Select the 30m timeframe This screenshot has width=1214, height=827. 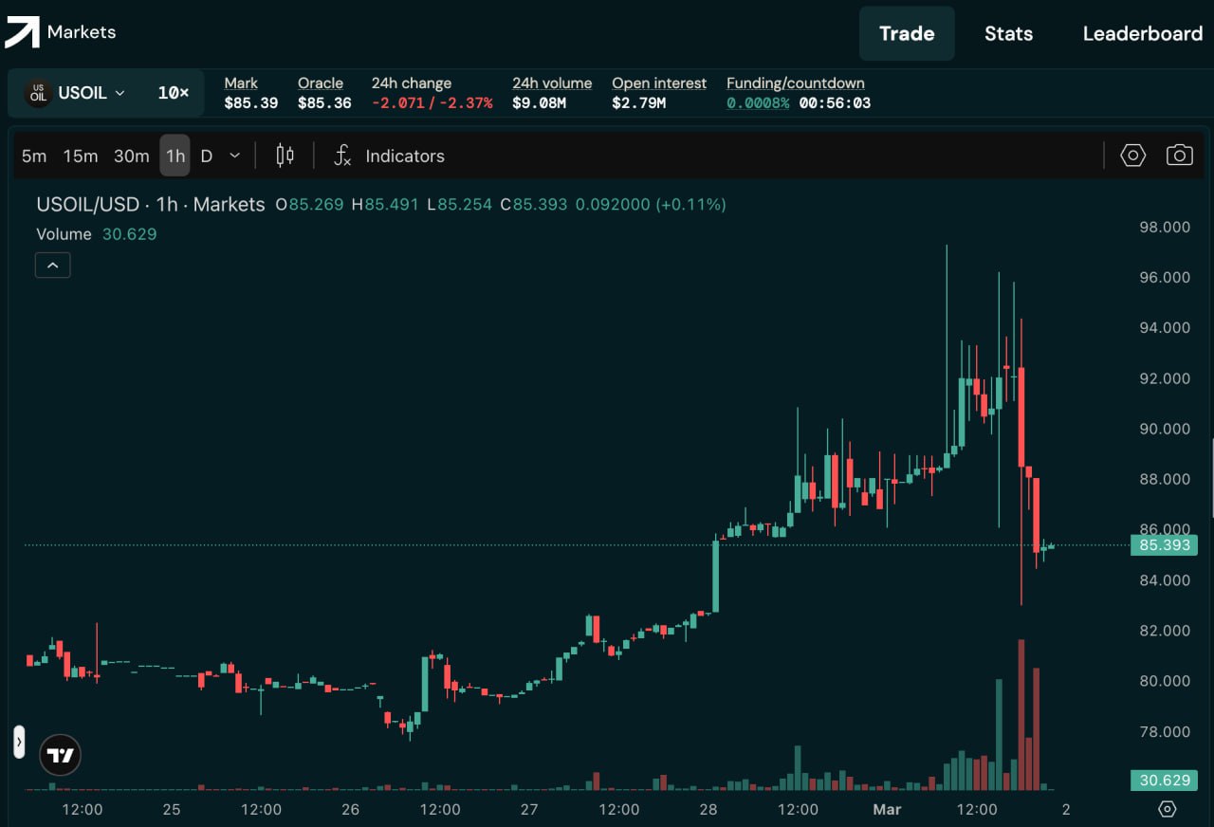[x=131, y=156]
